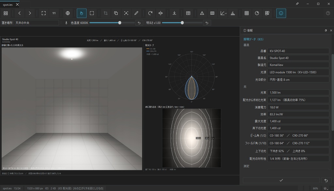Click the copy icon

point(116,13)
